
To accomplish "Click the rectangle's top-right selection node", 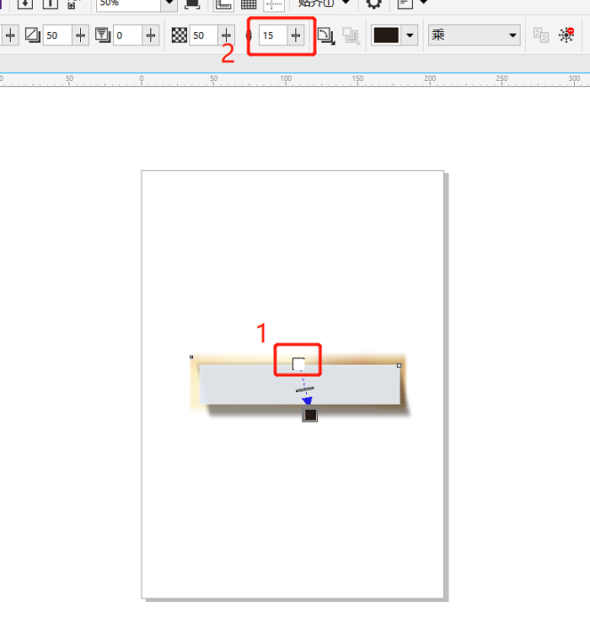I will click(400, 365).
